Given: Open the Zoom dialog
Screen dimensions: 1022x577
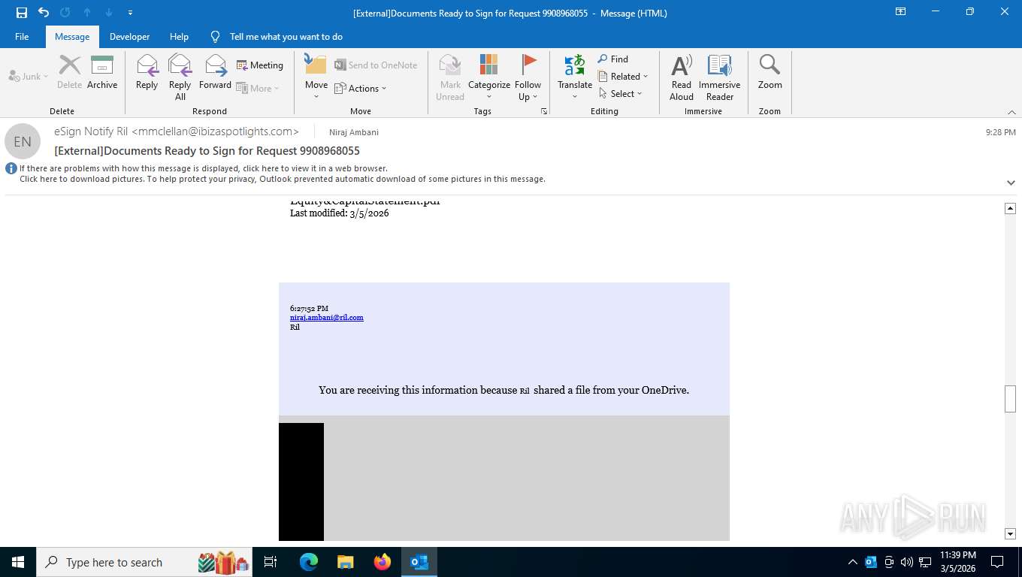Looking at the screenshot, I should coord(770,72).
